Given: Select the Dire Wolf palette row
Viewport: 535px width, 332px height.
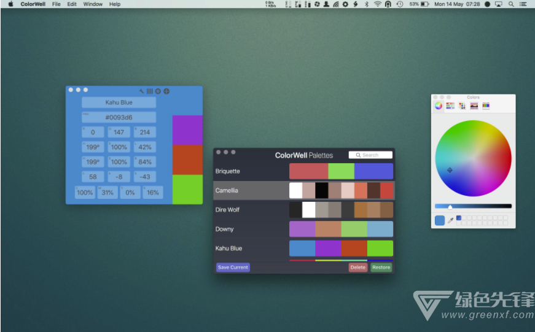Looking at the screenshot, I should tap(304, 210).
